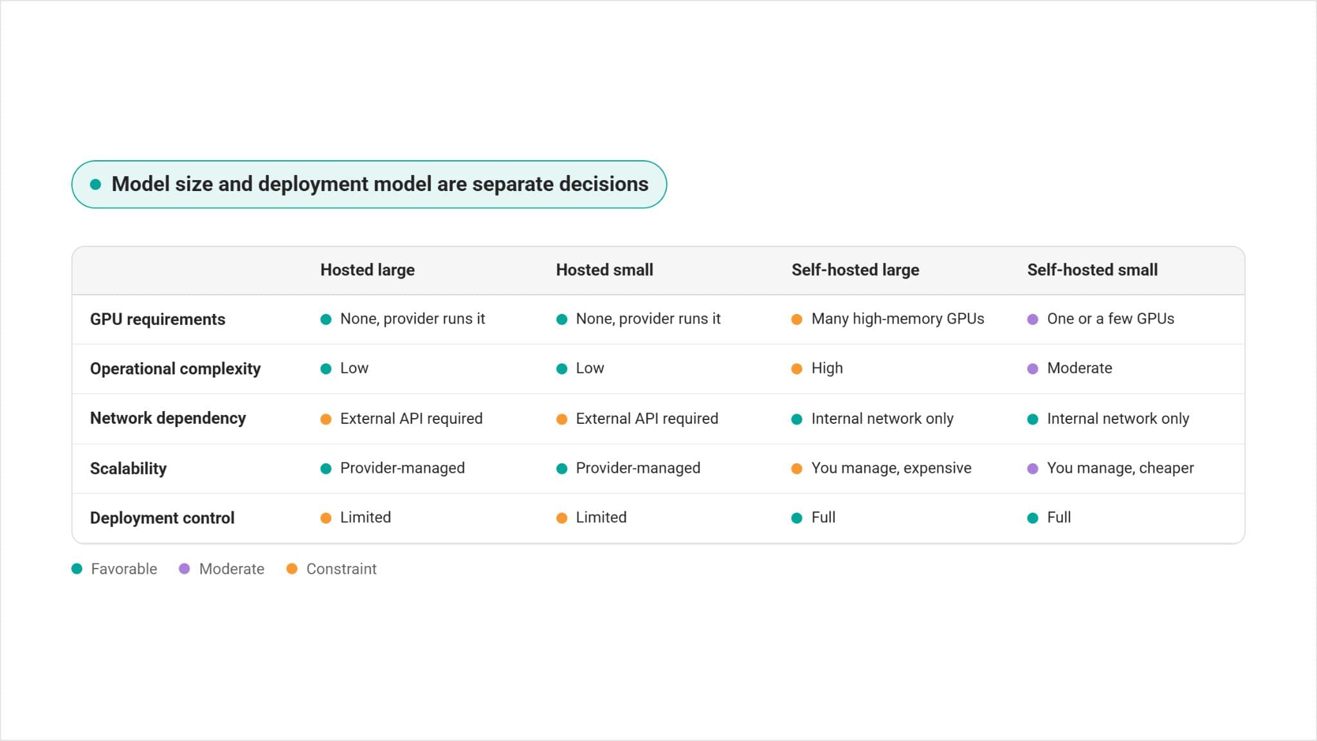Click the purple dot beside Moderate complexity cell
This screenshot has width=1317, height=741.
[x=1033, y=369]
